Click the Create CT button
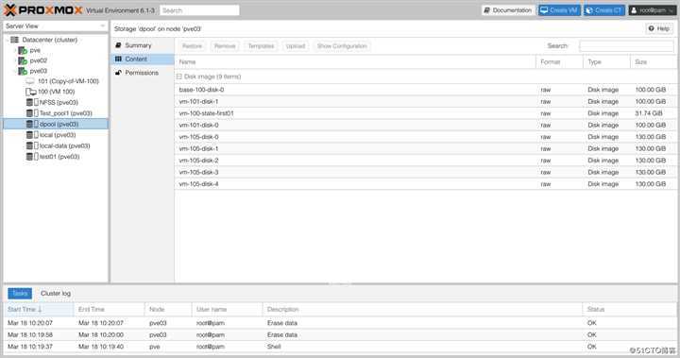 (603, 10)
